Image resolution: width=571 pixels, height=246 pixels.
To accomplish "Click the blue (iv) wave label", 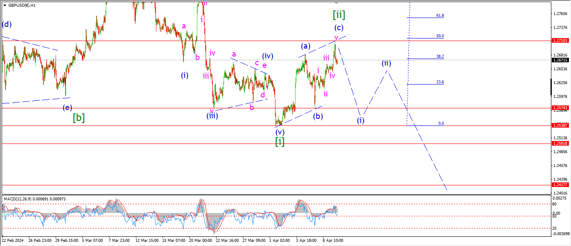I will click(268, 56).
